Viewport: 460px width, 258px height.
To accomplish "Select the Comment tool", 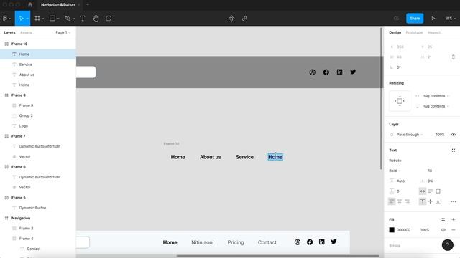I will tap(109, 19).
